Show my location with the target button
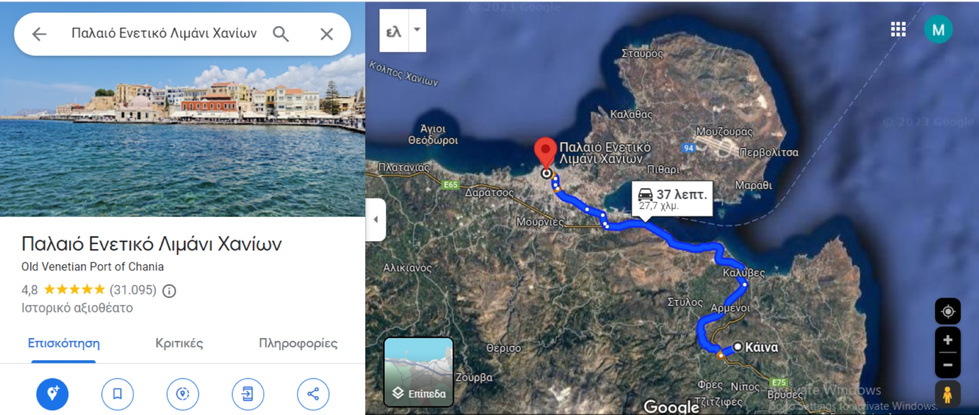The image size is (979, 415). coord(948,311)
